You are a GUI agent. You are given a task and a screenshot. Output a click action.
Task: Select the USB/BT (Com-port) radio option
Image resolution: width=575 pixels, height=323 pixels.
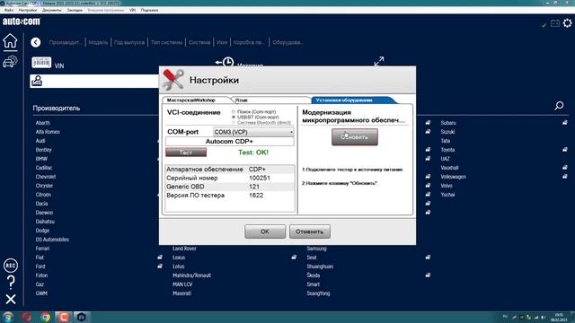click(x=234, y=118)
